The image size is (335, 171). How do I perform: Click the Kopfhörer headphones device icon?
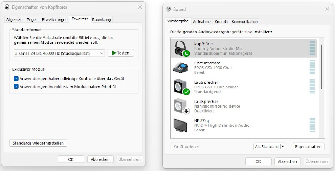(x=181, y=48)
